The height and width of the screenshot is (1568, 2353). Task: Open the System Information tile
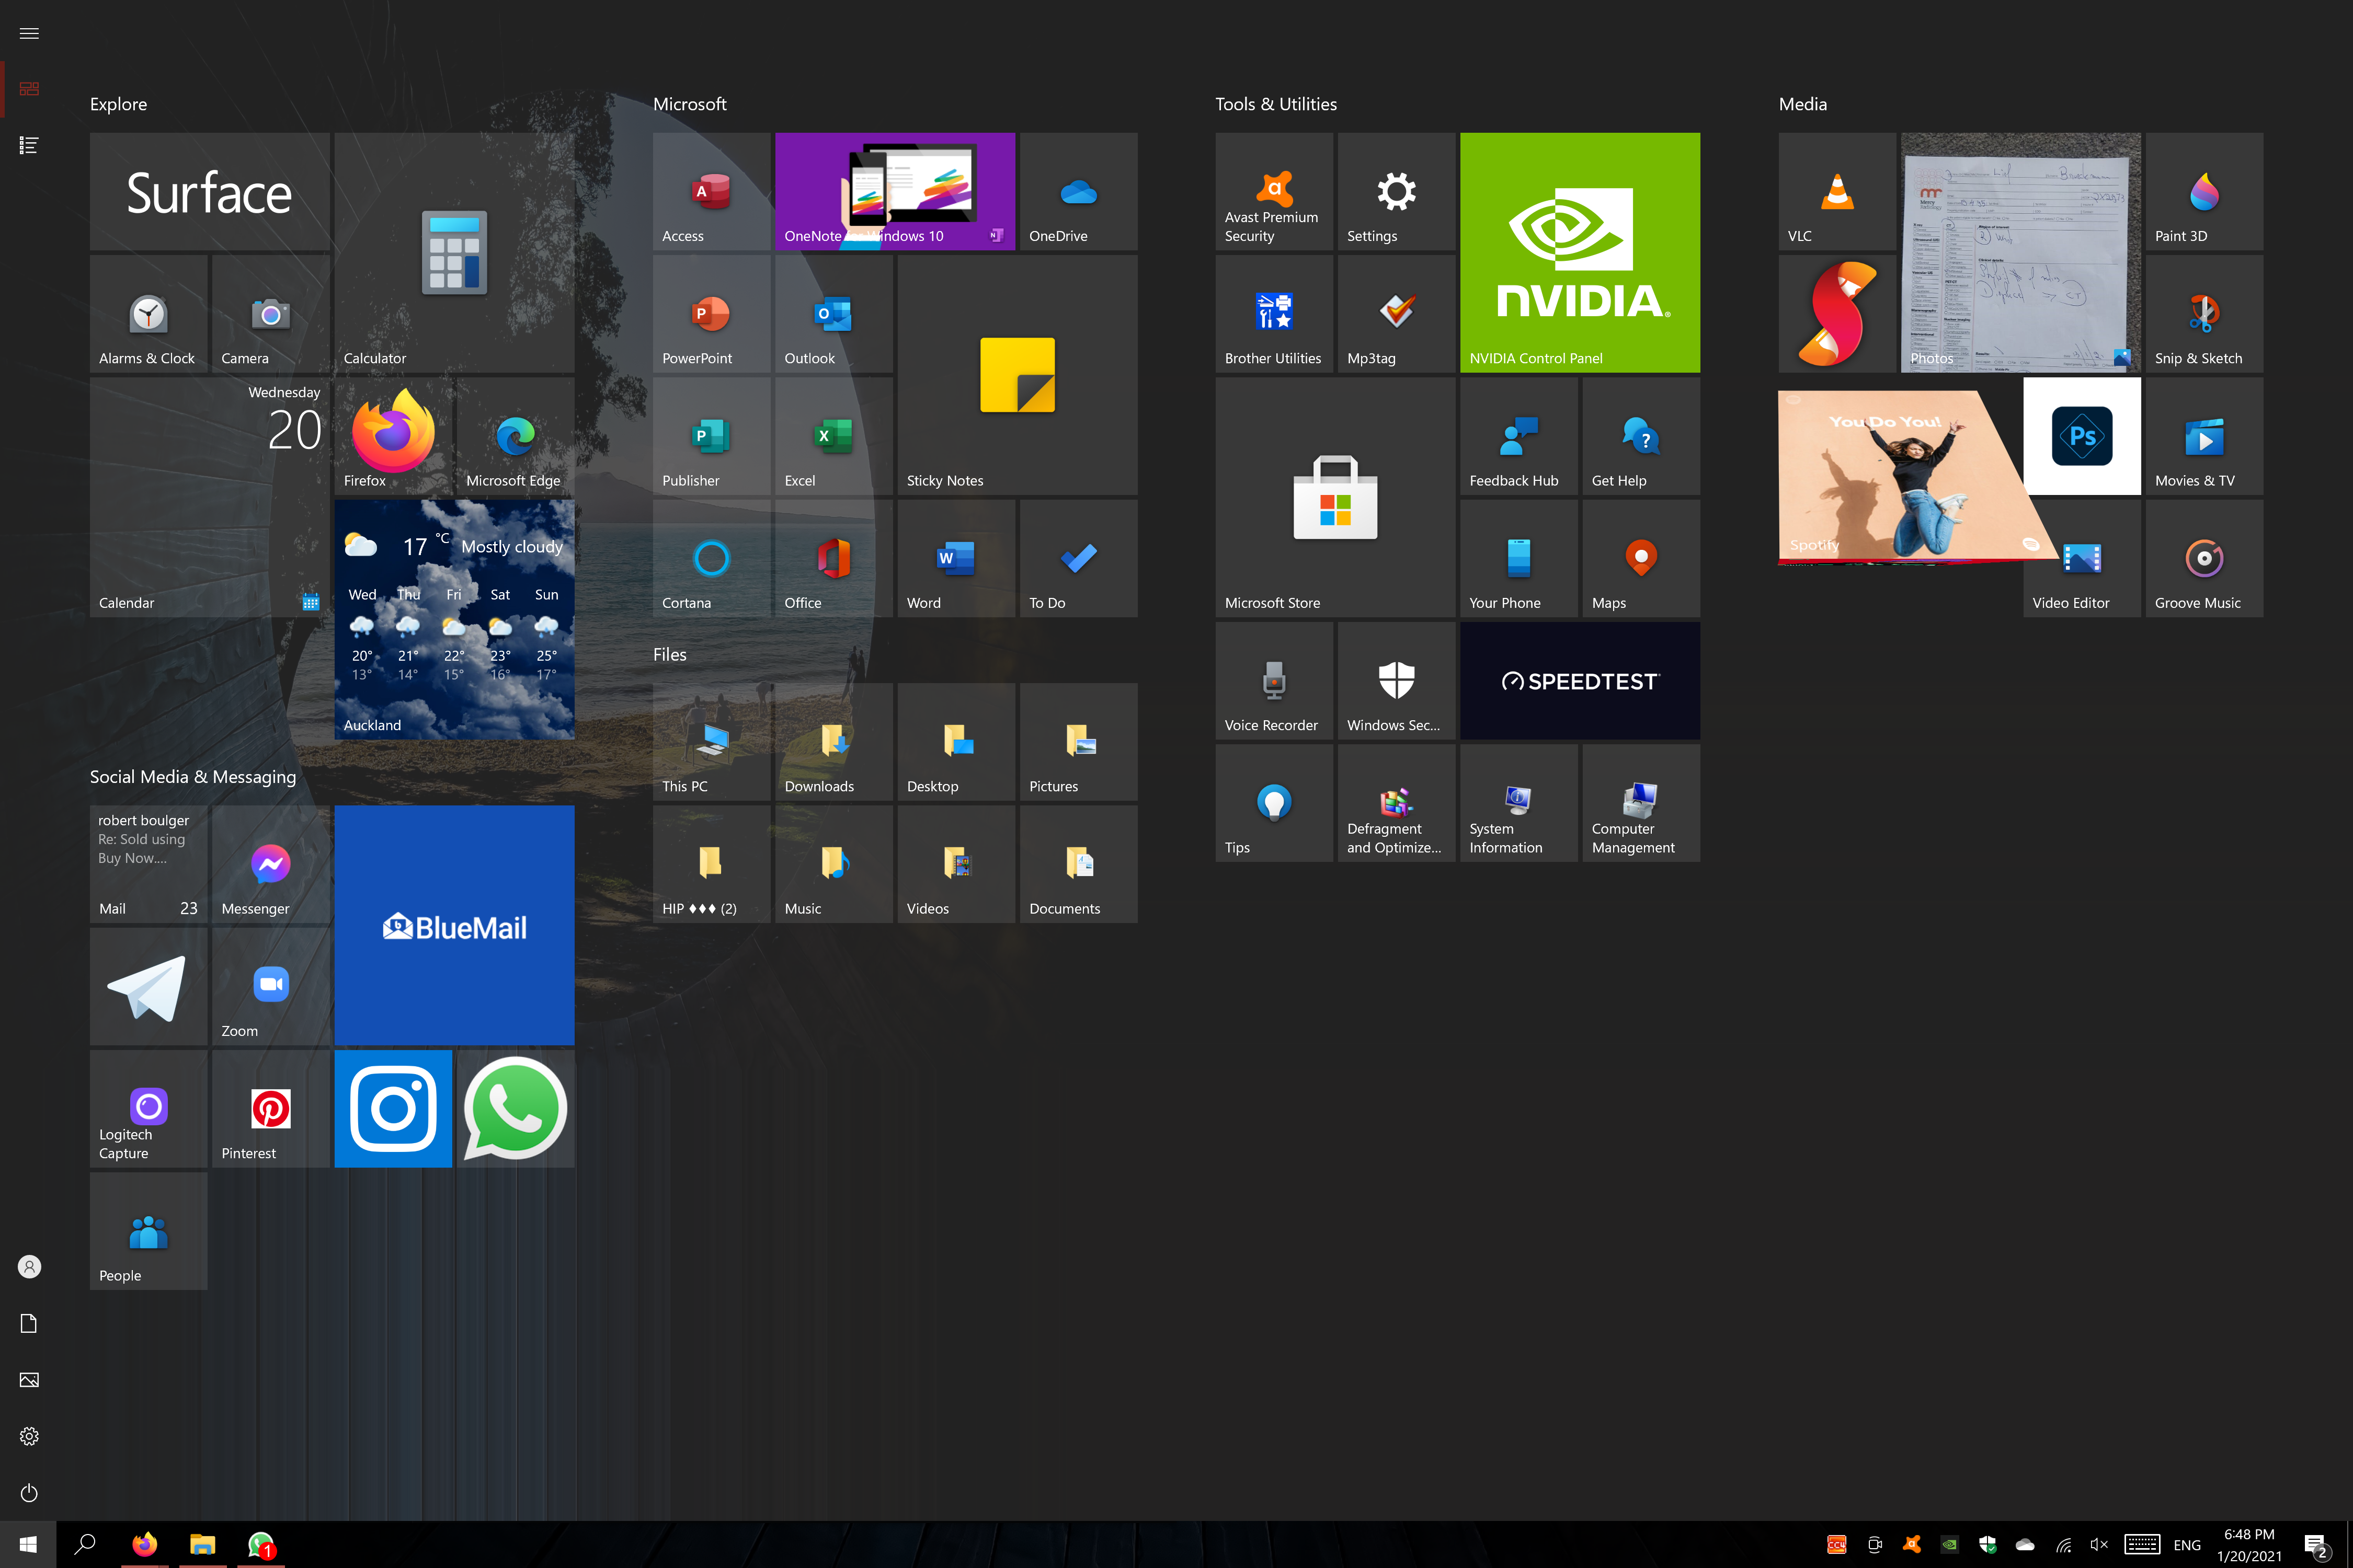tap(1518, 802)
